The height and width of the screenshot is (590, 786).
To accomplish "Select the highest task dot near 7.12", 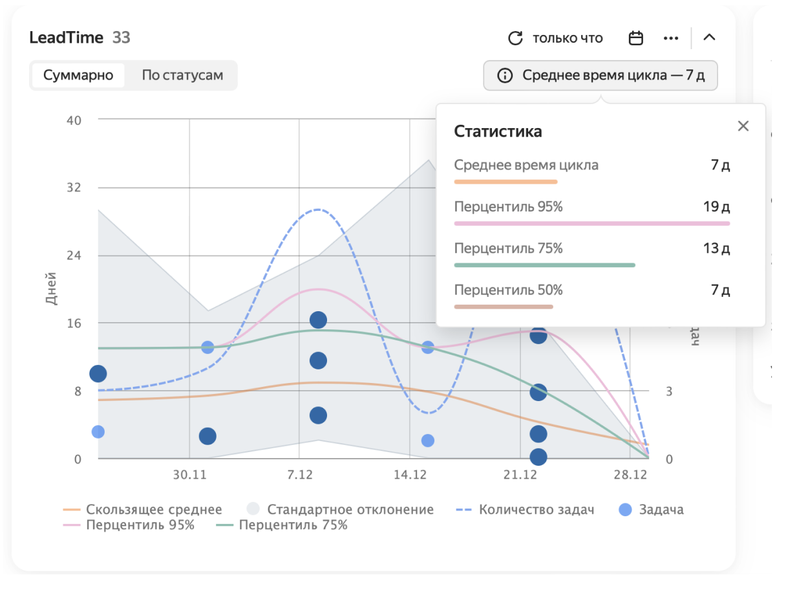I will point(317,318).
